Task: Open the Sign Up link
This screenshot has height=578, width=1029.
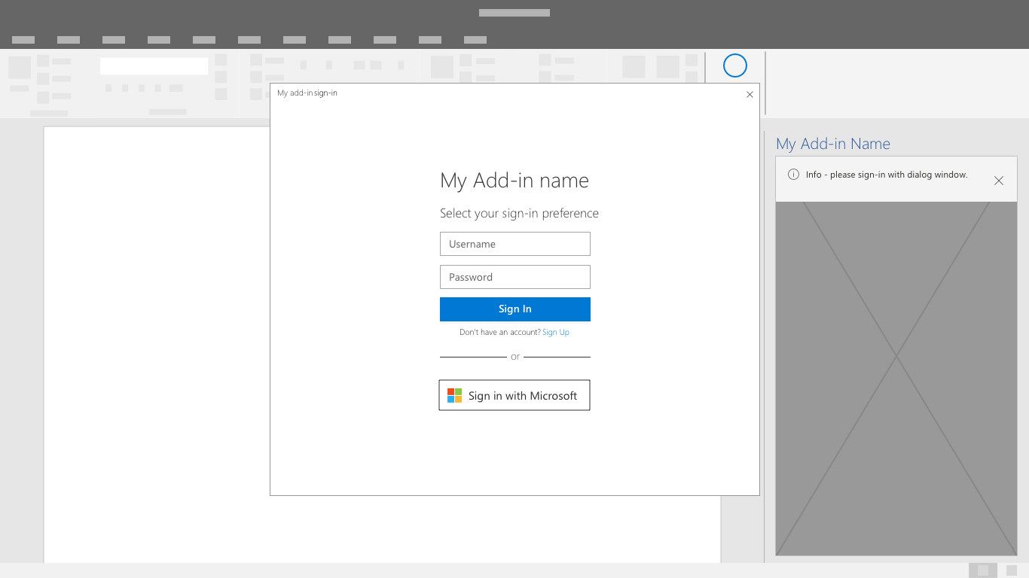Action: [556, 332]
